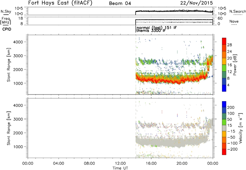The height and width of the screenshot is (170, 246).
Task: Click the power colorbar value 4
Action: [x=228, y=85]
